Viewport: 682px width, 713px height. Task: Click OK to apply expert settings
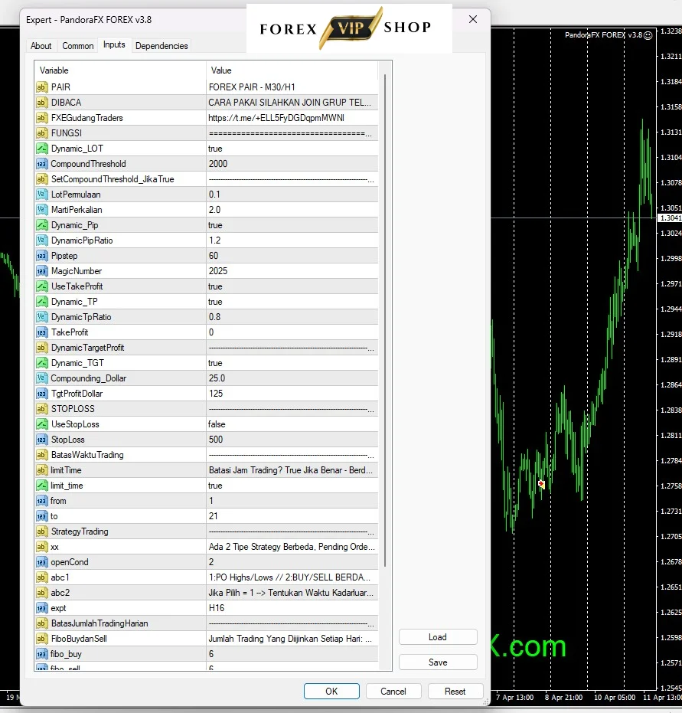pos(331,691)
